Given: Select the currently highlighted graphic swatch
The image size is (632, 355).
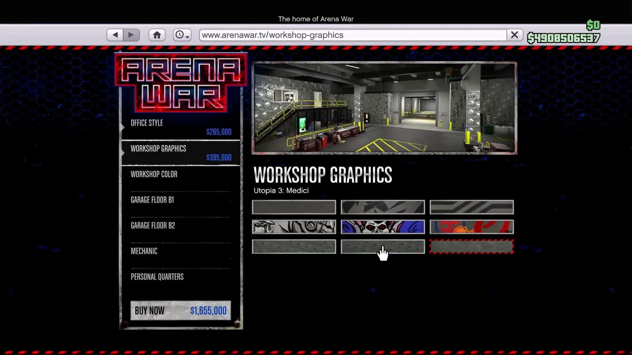Looking at the screenshot, I should 471,247.
